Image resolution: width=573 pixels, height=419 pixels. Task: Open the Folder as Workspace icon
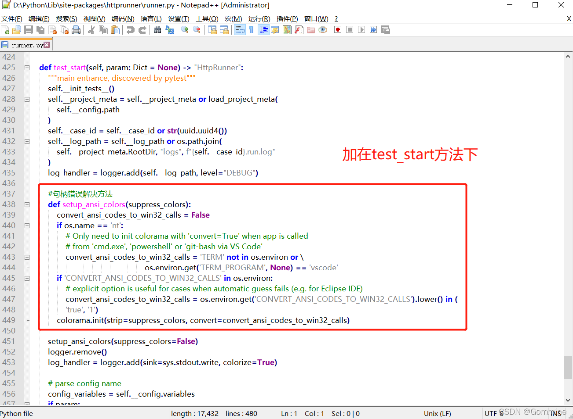[x=311, y=30]
